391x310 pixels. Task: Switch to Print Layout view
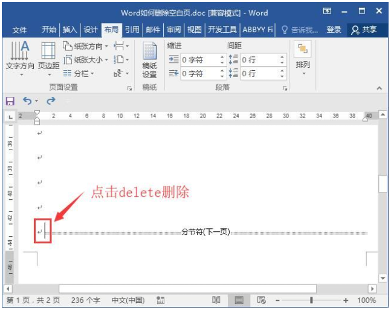pyautogui.click(x=239, y=300)
